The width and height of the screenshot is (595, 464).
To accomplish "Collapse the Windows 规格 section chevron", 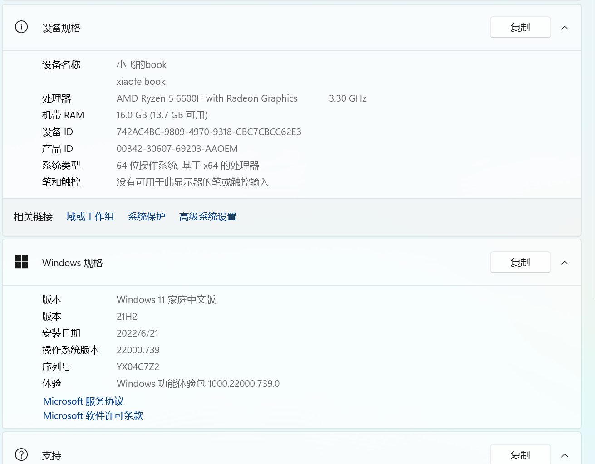I will [x=565, y=263].
